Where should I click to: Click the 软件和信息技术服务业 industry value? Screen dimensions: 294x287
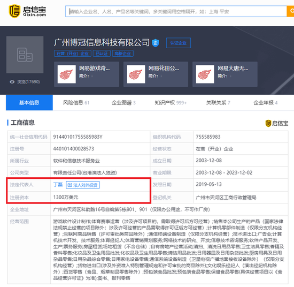[x=76, y=161]
